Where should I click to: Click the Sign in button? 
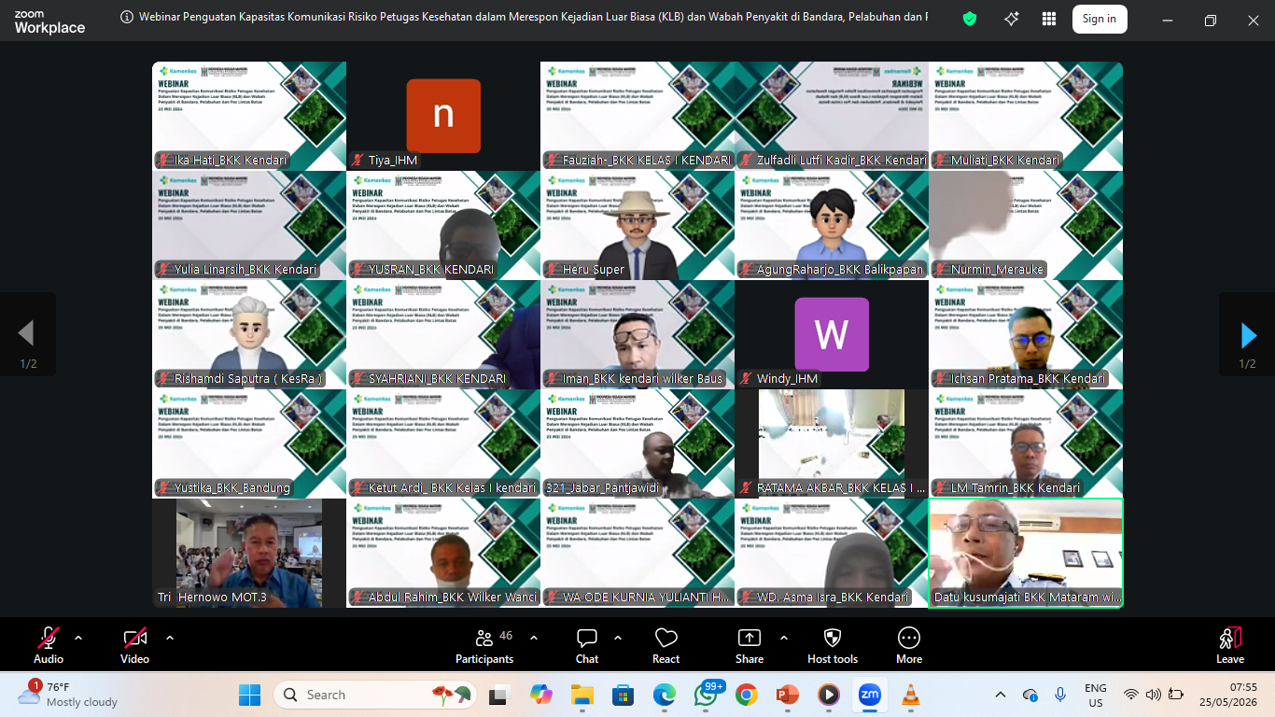1100,19
